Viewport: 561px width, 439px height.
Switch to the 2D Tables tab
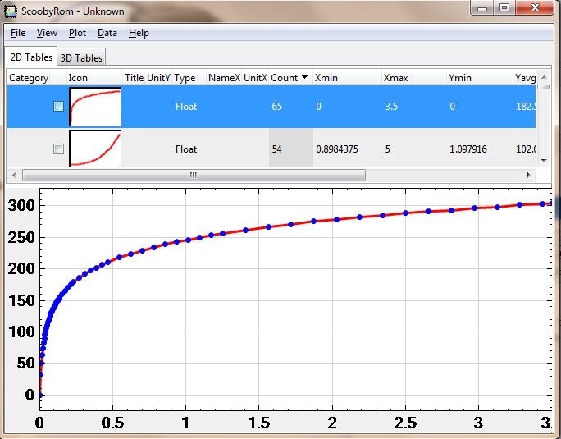click(30, 57)
